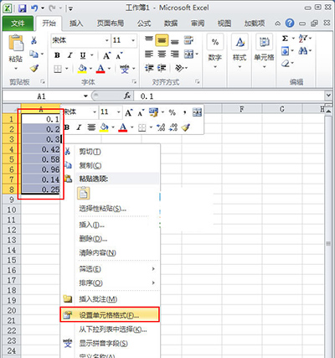The width and height of the screenshot is (335, 358).
Task: Click the mini toolbar red font color A
Action: click(122, 127)
